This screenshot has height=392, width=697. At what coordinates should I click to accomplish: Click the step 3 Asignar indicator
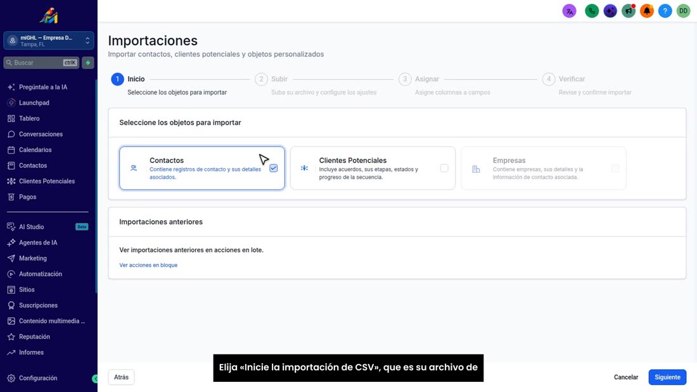(x=405, y=79)
